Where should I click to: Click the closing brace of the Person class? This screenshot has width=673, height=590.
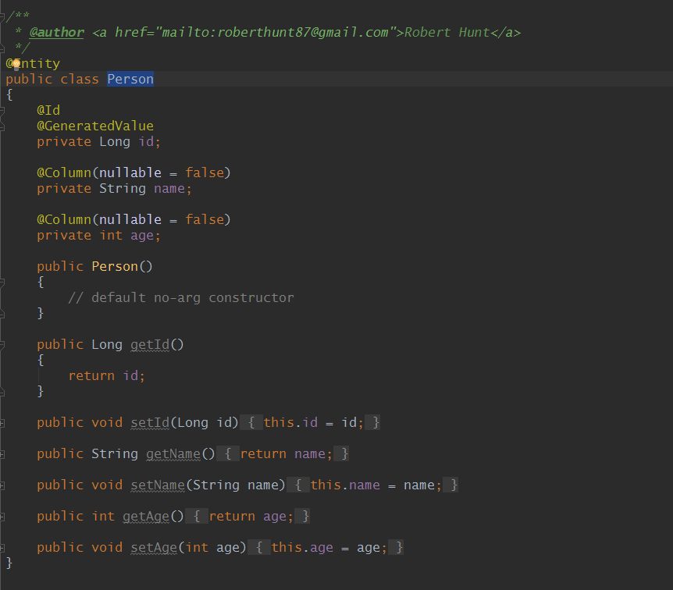coord(9,563)
